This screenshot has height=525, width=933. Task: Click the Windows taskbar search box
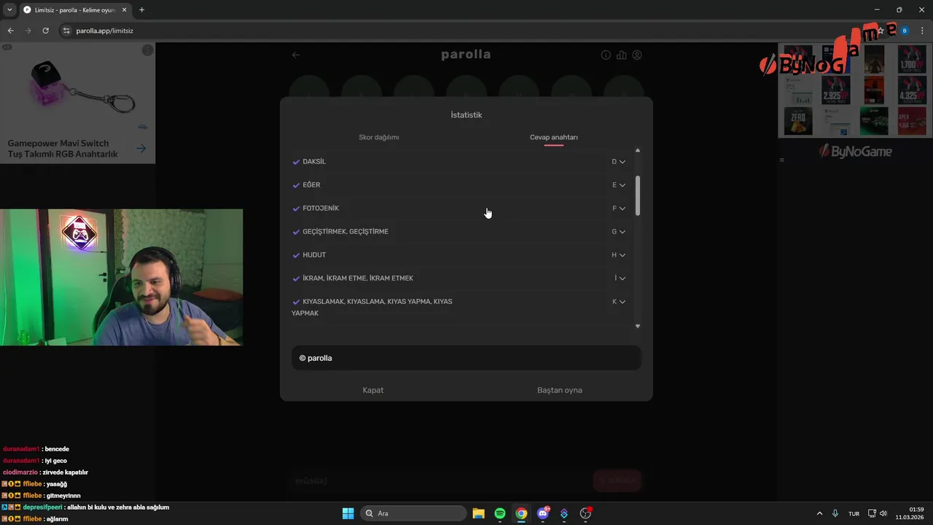[x=413, y=513]
